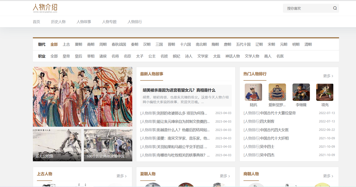Open the large banner painting of court ladies
This screenshot has width=356, height=187.
(x=83, y=97)
